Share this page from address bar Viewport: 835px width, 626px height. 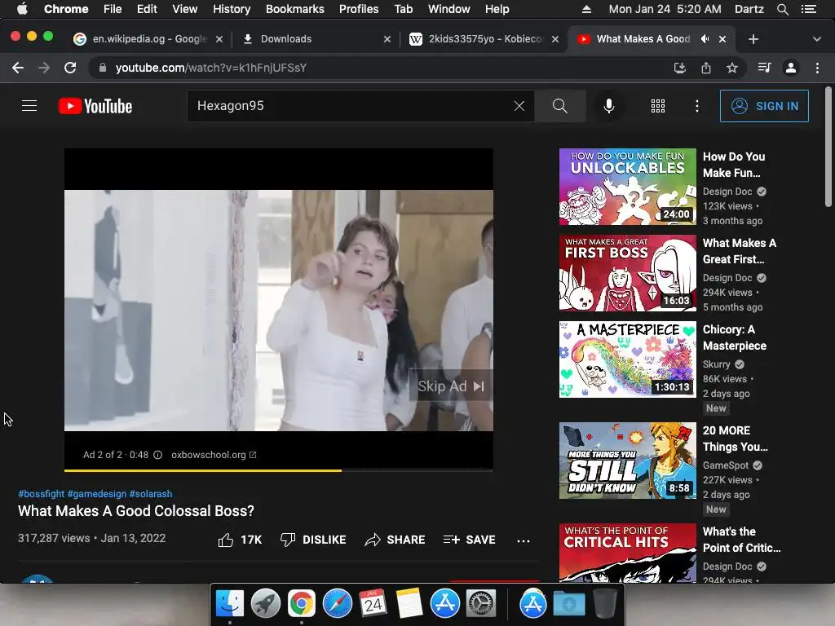705,68
